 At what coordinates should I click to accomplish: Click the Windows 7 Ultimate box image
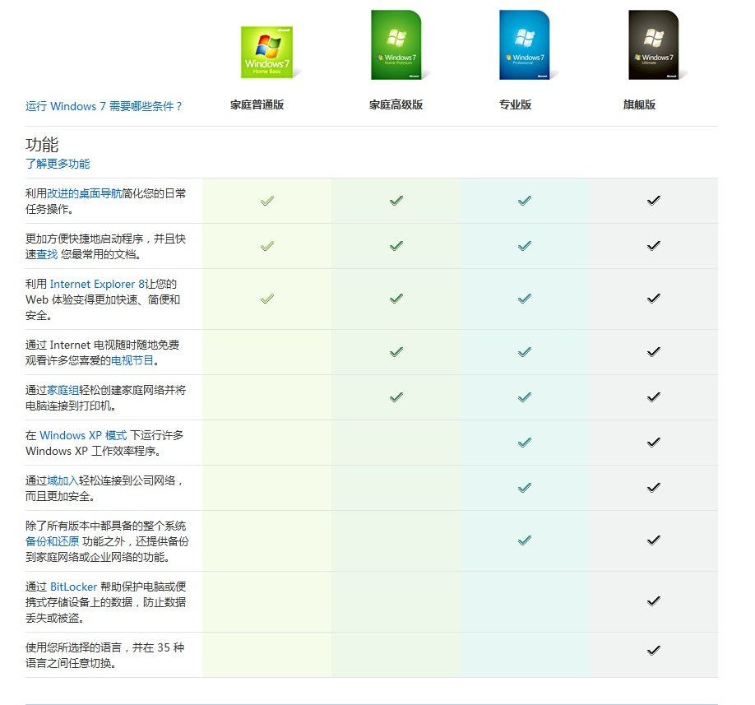(653, 45)
